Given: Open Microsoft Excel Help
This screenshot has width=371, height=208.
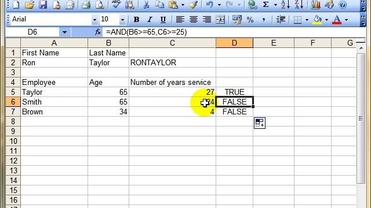Looking at the screenshot, I should (x=343, y=5).
